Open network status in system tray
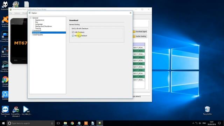Image resolution: width=224 pixels, height=126 pixels. pyautogui.click(x=197, y=123)
